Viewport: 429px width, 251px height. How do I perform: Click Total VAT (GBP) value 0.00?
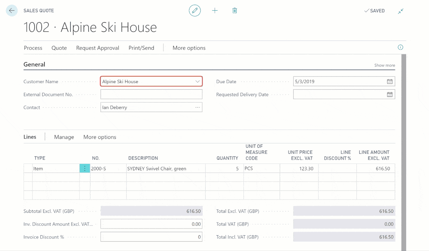(344, 224)
